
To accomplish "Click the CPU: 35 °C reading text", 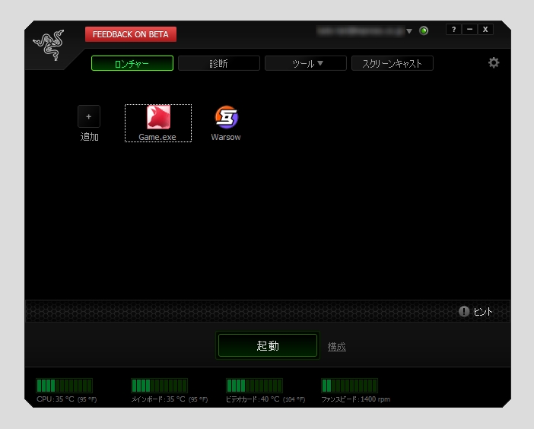I will pyautogui.click(x=67, y=399).
